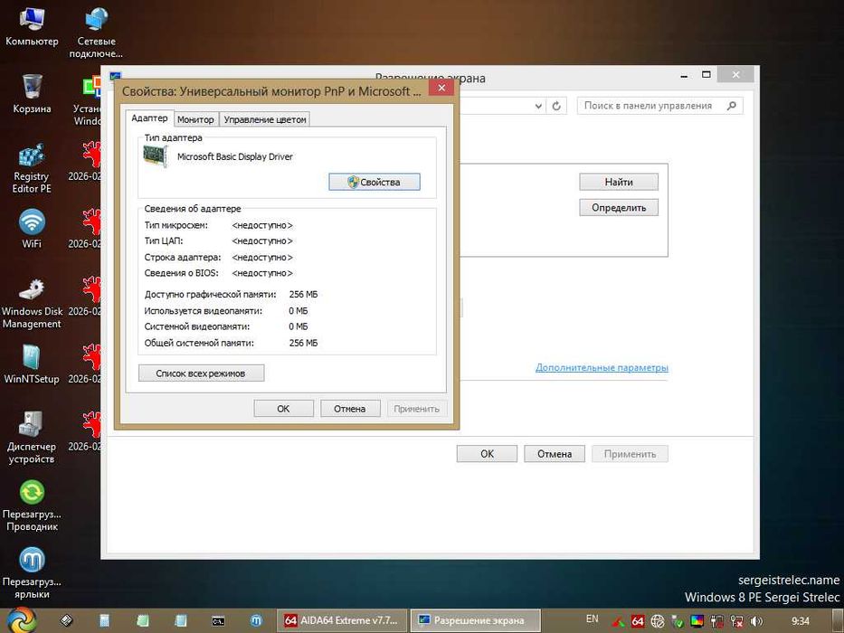This screenshot has width=844, height=633.
Task: Click Список всех режимов button
Action: coord(202,373)
